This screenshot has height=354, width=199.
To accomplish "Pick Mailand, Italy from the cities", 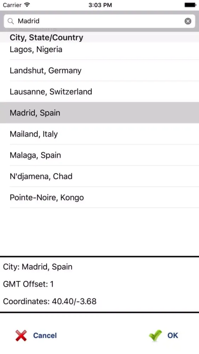I will click(x=99, y=134).
